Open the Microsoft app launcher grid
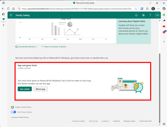Image resolution: width=167 pixels, height=127 pixels. 11,15
